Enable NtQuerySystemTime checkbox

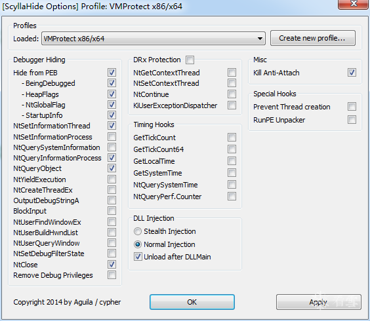232,185
